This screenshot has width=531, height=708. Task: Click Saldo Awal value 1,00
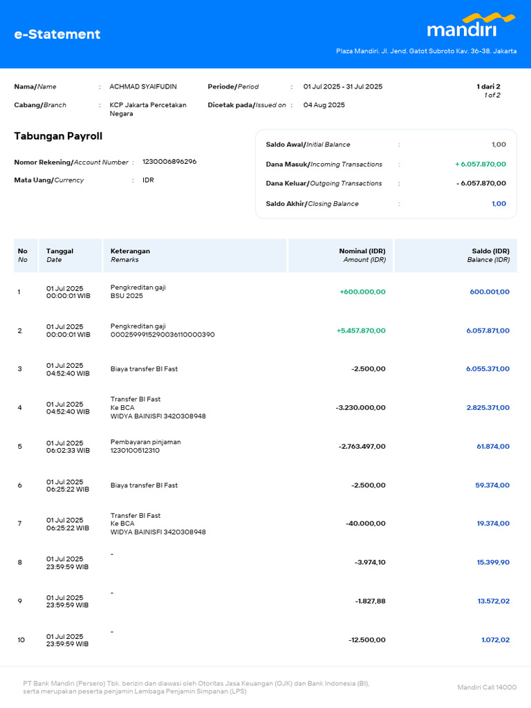(x=499, y=145)
